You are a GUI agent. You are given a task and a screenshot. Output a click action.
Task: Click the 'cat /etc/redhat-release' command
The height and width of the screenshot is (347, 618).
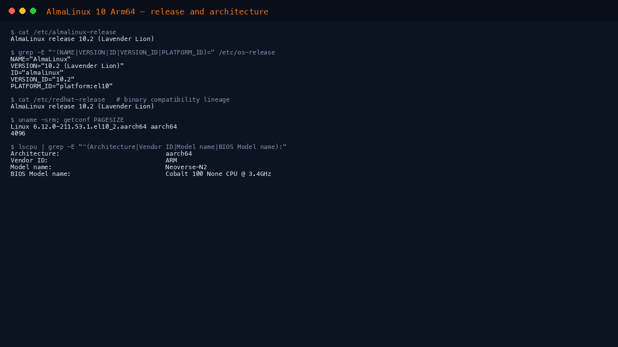pos(62,100)
